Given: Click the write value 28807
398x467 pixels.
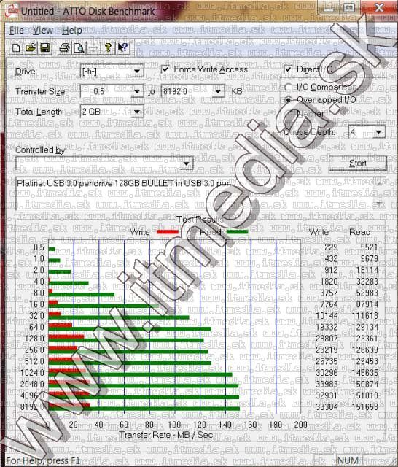Looking at the screenshot, I should coord(327,339).
